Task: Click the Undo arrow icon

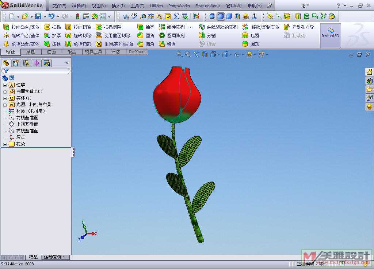Action: tap(51, 16)
